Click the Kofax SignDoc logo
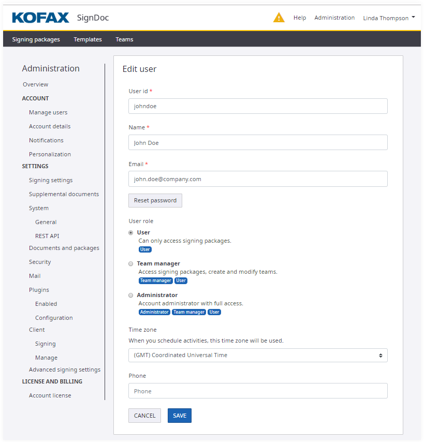The width and height of the screenshot is (424, 443). point(60,18)
